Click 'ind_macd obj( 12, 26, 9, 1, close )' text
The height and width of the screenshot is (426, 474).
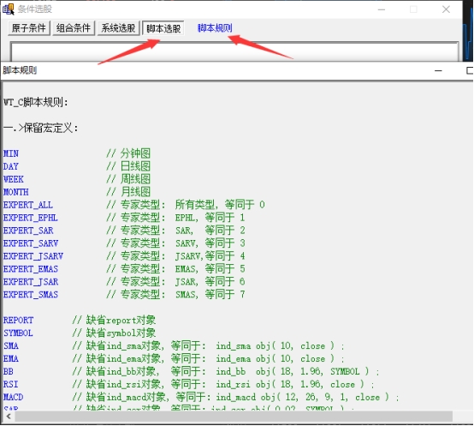click(302, 397)
